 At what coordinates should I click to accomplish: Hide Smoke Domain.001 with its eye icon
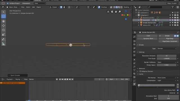170,23
